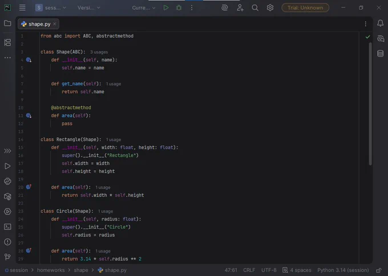This screenshot has width=388, height=276.
Task: Open the Python Packages tool window
Action: coord(7,197)
